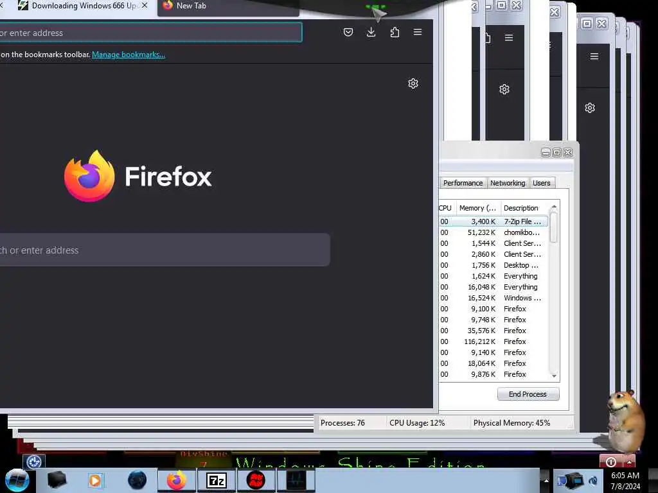
Task: Select the New Tab tab
Action: click(x=228, y=6)
